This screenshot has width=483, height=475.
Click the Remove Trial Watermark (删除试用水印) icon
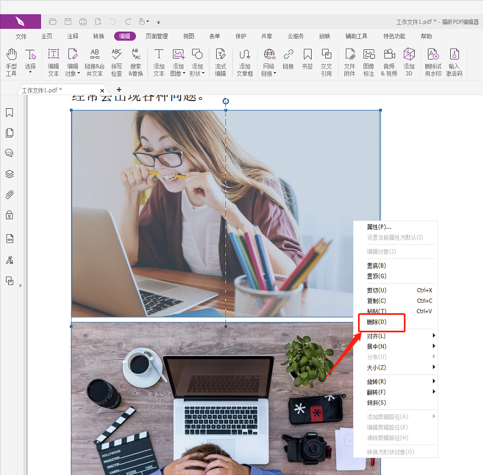433,61
